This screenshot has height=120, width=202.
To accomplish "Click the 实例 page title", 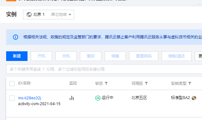I will [11, 14].
